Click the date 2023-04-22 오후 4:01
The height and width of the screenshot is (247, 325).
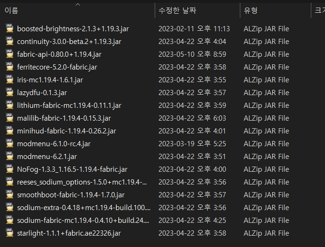pos(192,131)
